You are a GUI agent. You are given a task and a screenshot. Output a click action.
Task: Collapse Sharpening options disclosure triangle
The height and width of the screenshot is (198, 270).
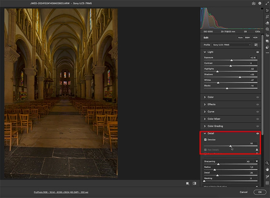pos(257,161)
